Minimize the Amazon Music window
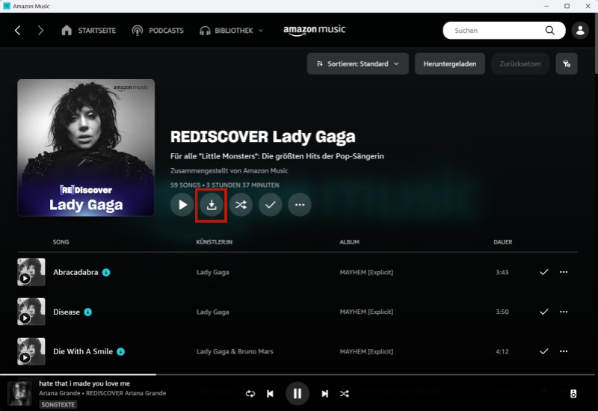The width and height of the screenshot is (598, 411). [x=546, y=6]
